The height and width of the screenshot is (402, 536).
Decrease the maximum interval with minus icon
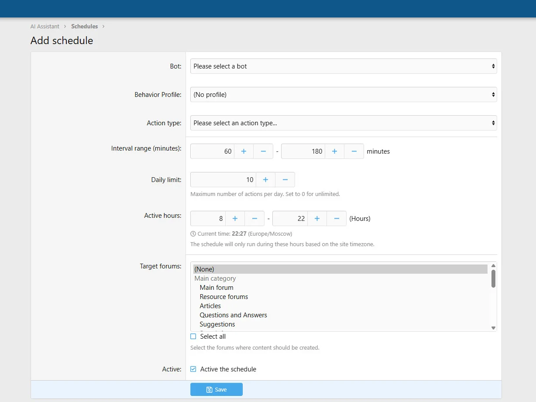(x=354, y=151)
